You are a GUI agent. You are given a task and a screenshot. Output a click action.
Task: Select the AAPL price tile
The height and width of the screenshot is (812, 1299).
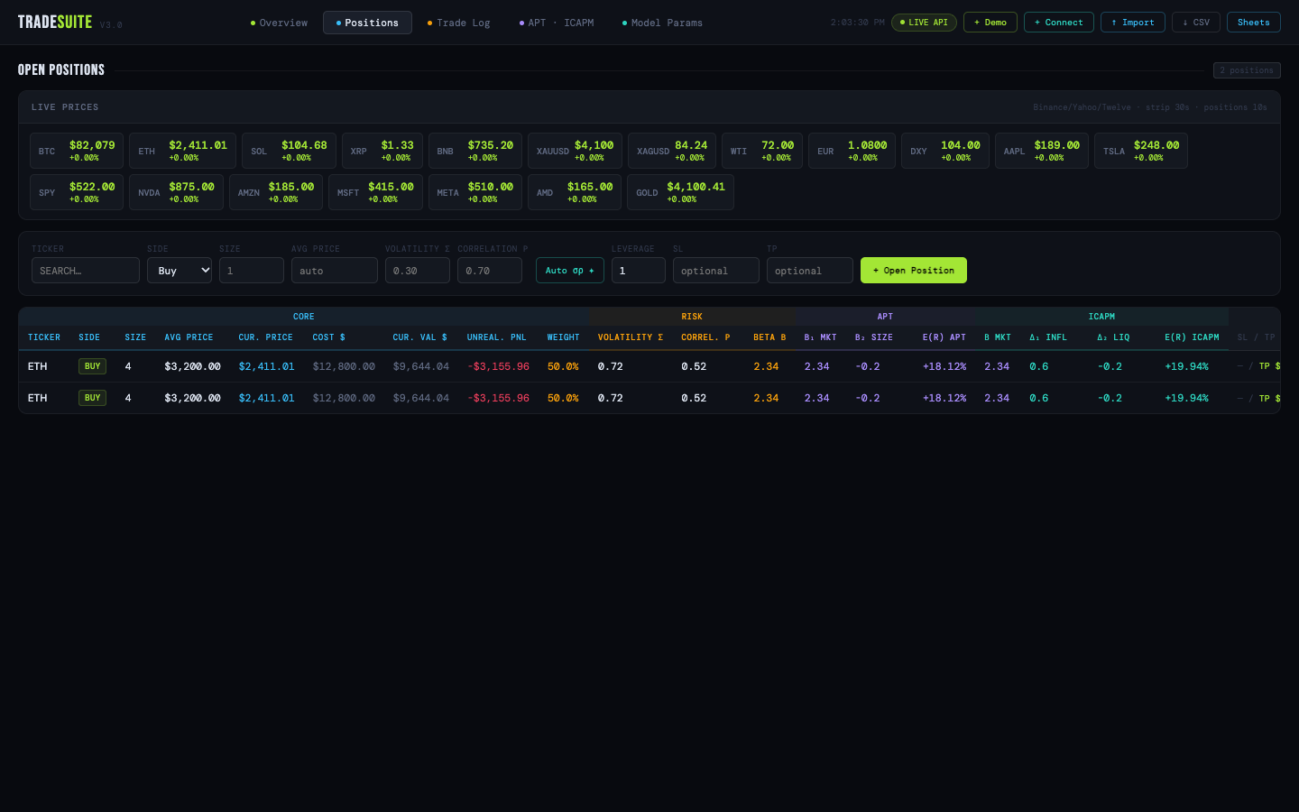pos(1042,151)
